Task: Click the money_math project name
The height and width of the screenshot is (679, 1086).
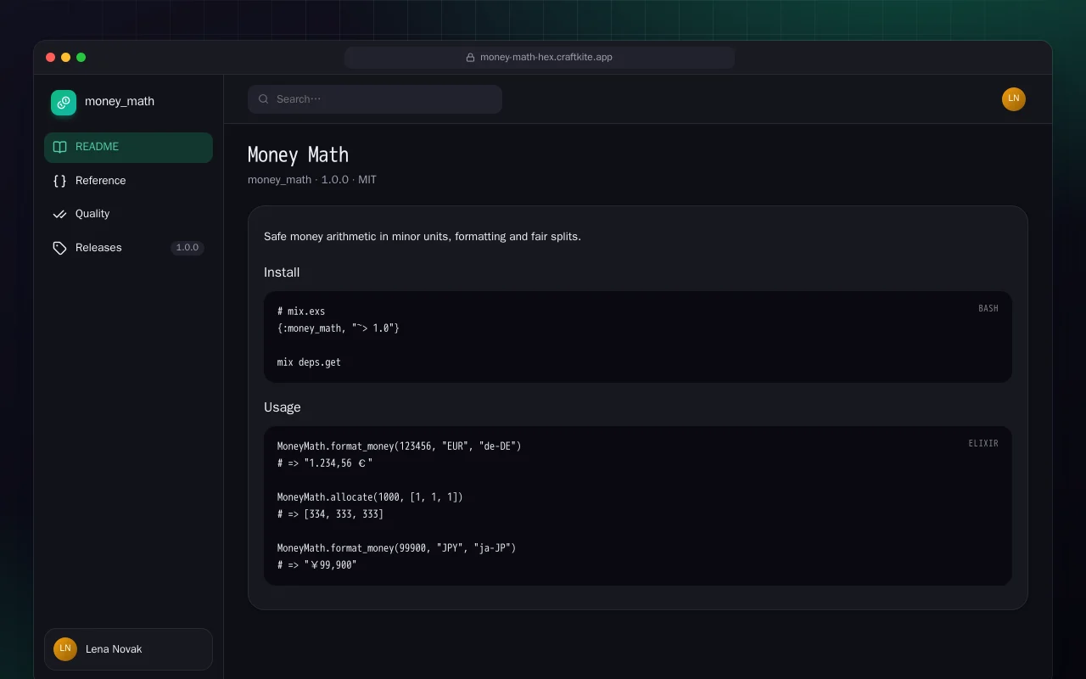Action: coord(120,102)
